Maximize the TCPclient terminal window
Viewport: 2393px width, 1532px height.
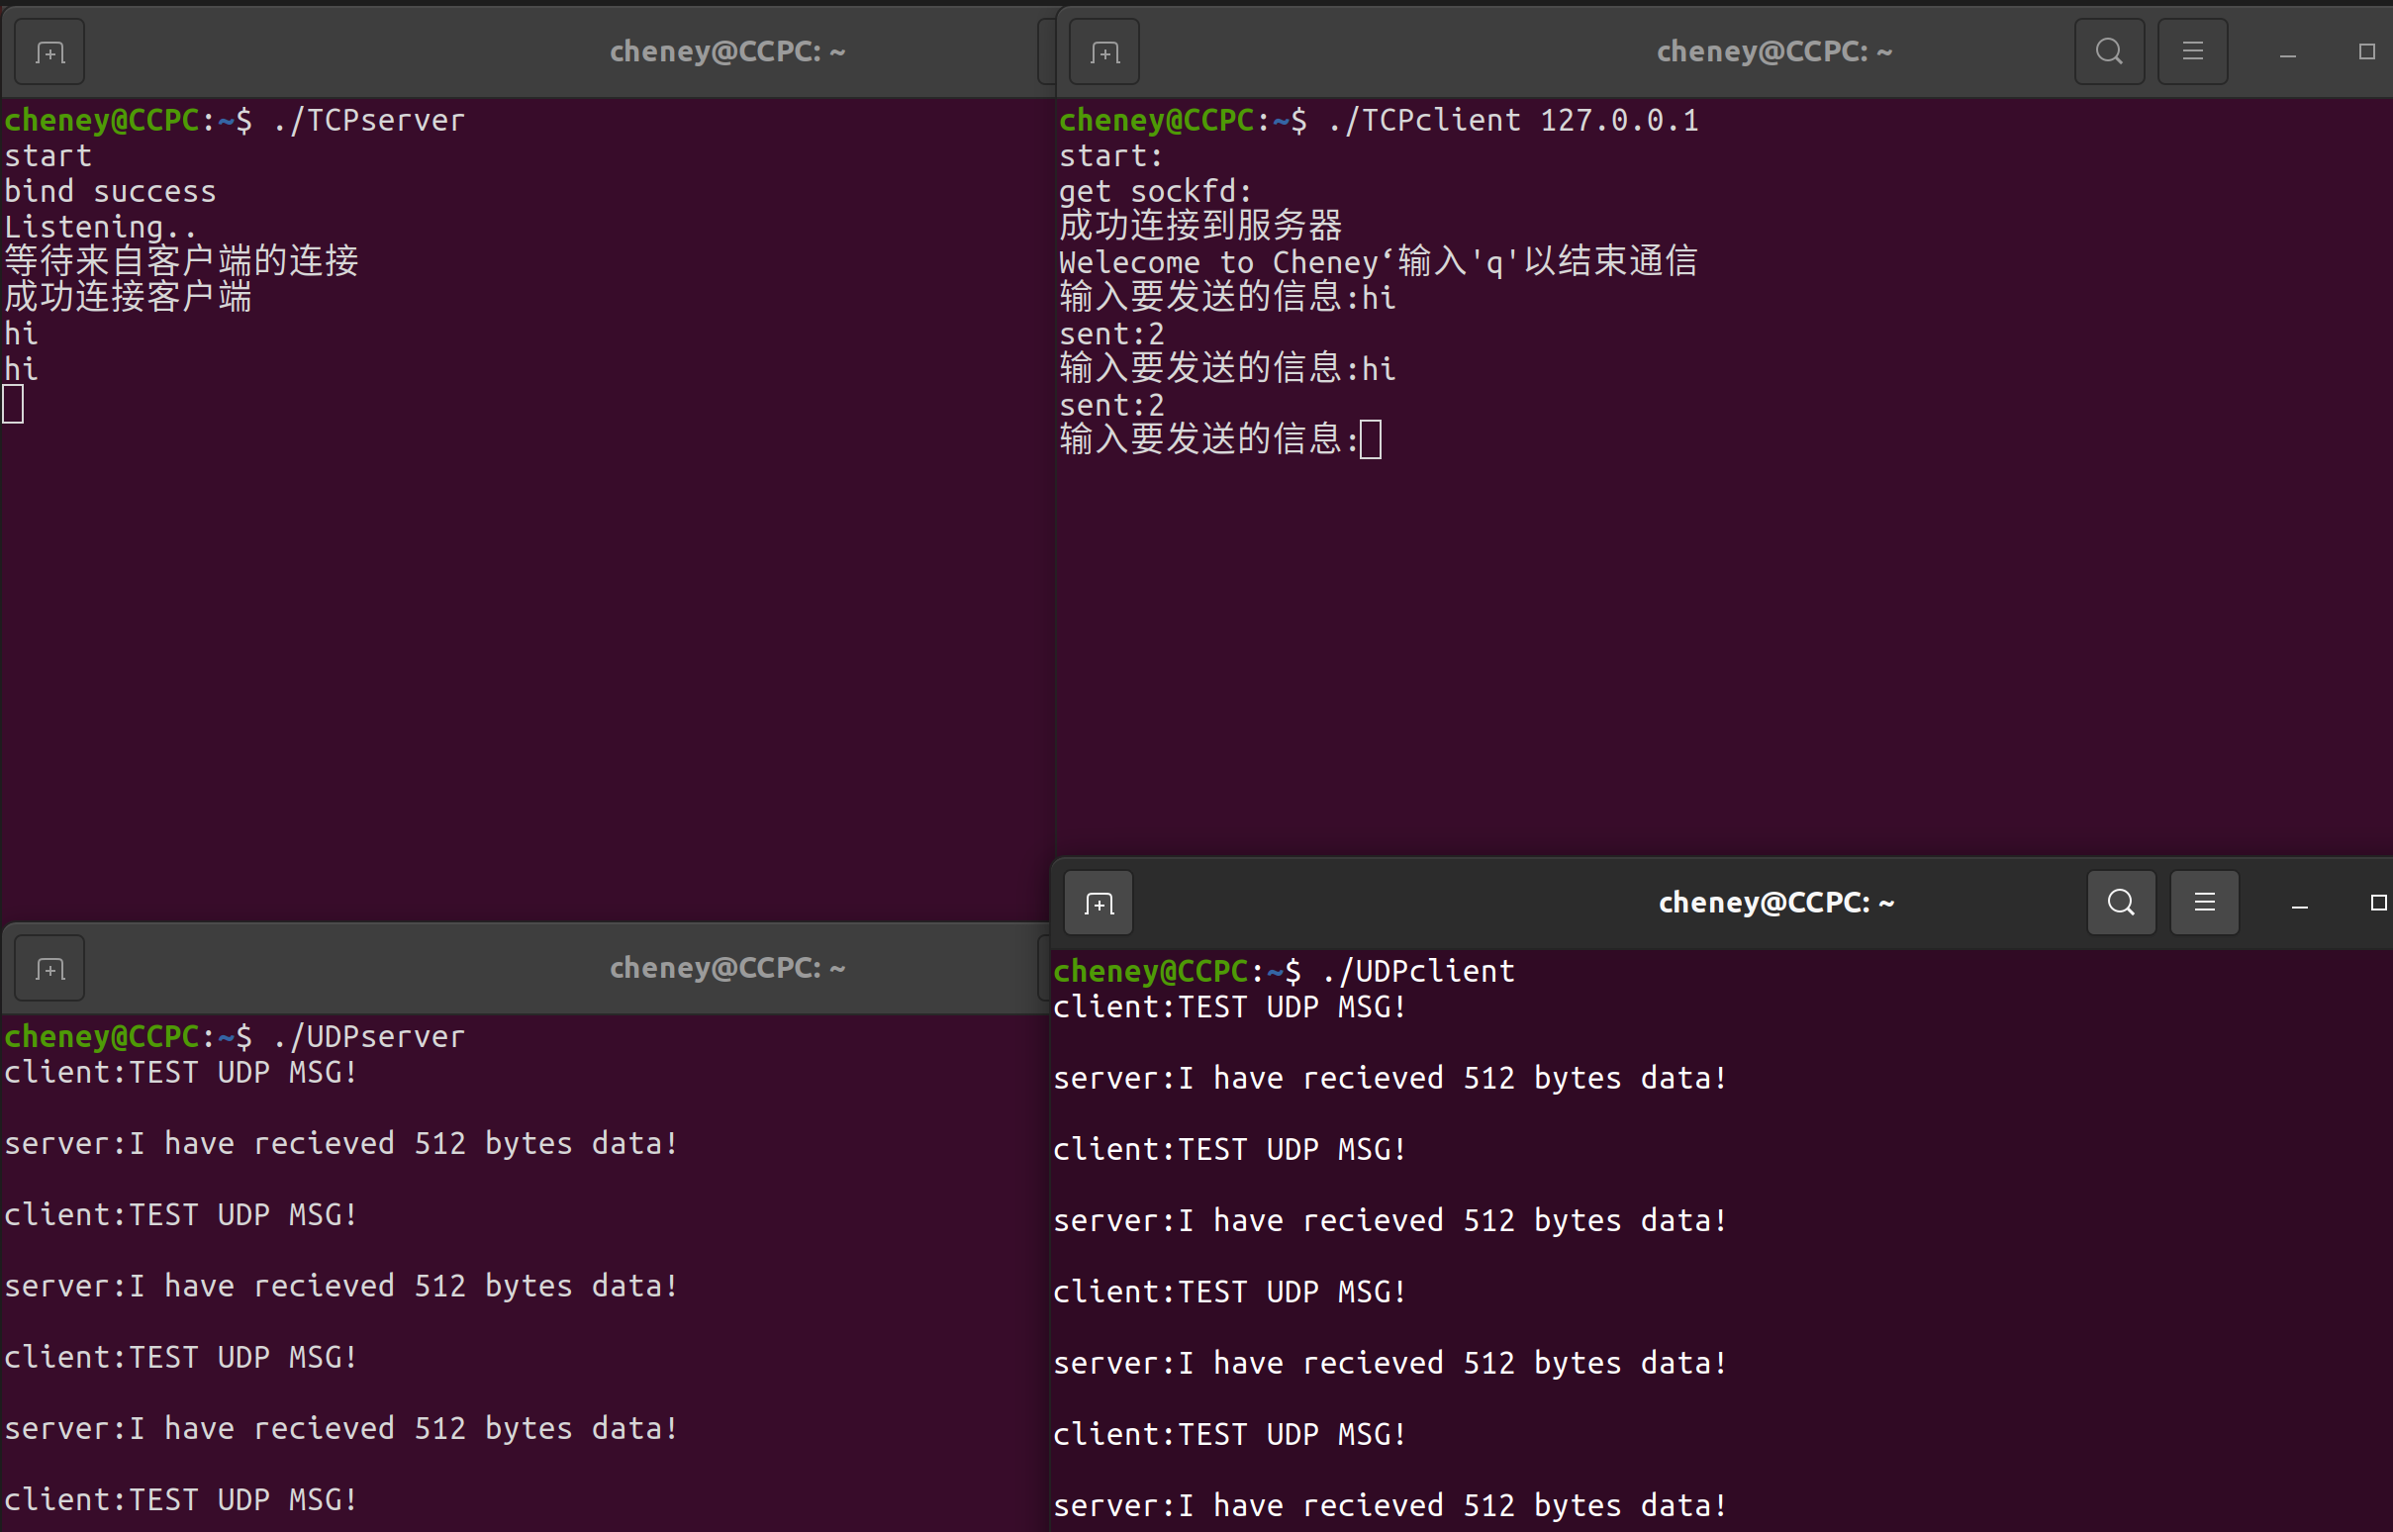(2366, 51)
